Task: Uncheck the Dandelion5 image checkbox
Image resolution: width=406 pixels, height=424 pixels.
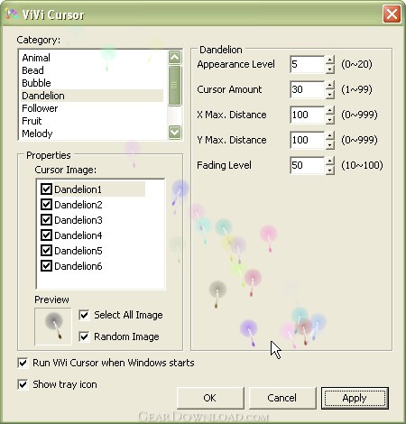Action: coord(46,251)
